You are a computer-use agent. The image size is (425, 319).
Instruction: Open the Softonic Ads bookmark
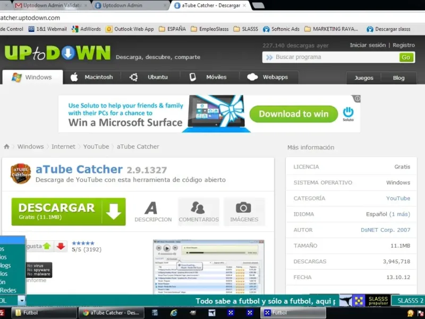(x=281, y=29)
